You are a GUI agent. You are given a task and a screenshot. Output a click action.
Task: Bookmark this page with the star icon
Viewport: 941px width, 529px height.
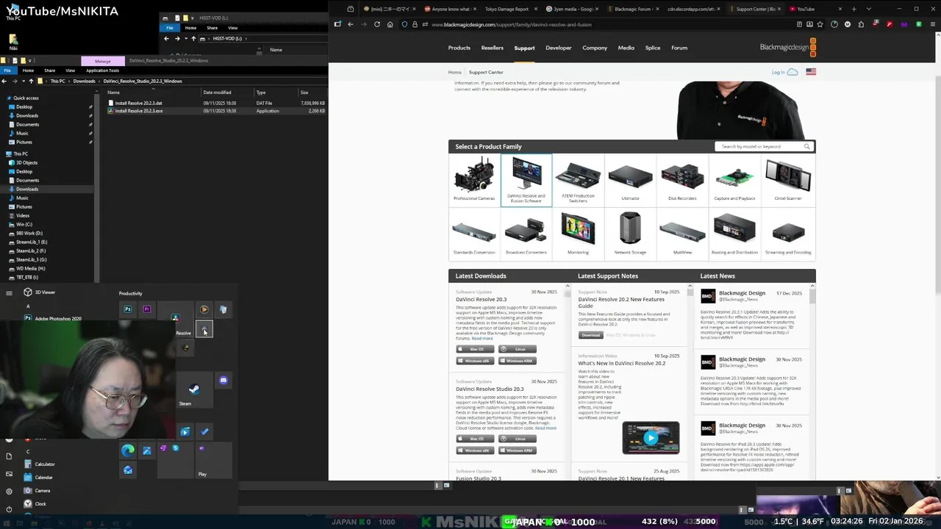(820, 24)
